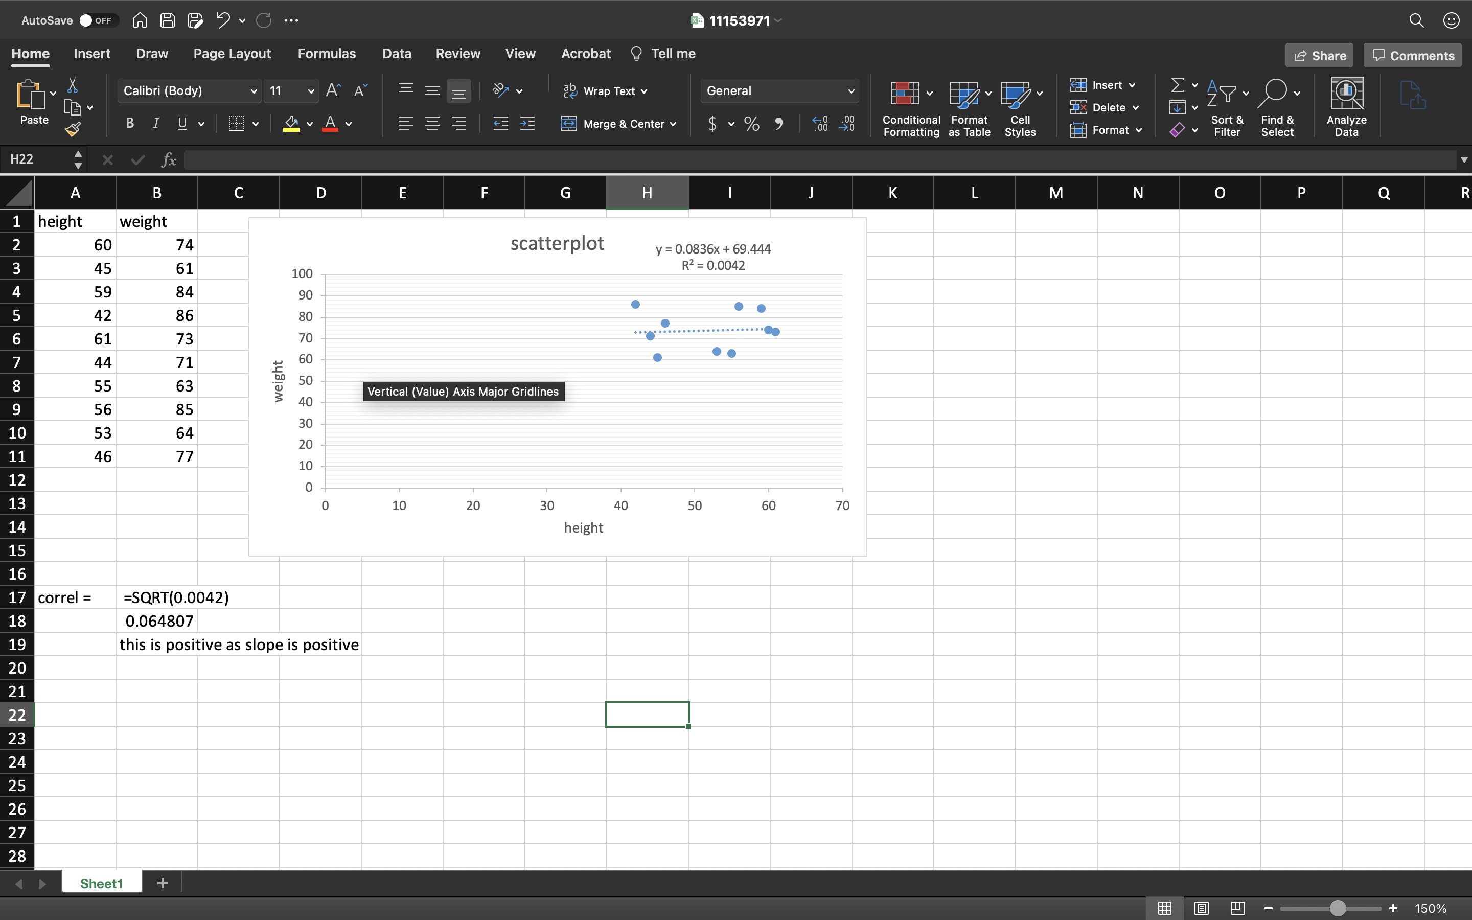Open the Formulas ribbon tab
The image size is (1472, 920).
coord(326,54)
